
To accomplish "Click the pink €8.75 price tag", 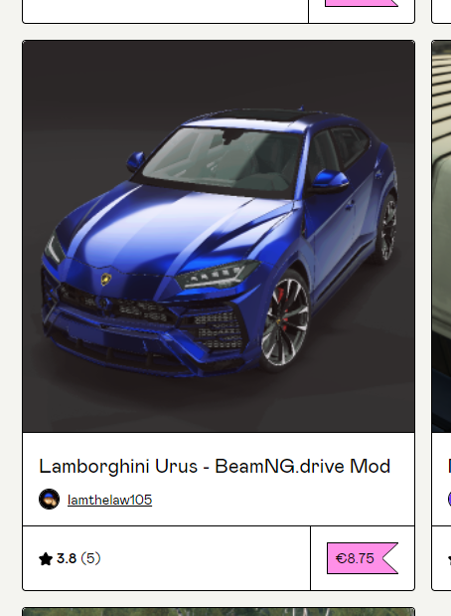I will 363,558.
